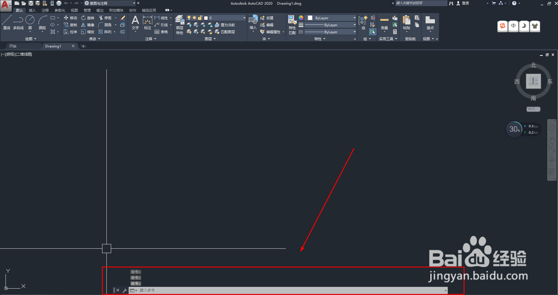
Task: Click the Scale (缩放) tool
Action: [x=88, y=32]
